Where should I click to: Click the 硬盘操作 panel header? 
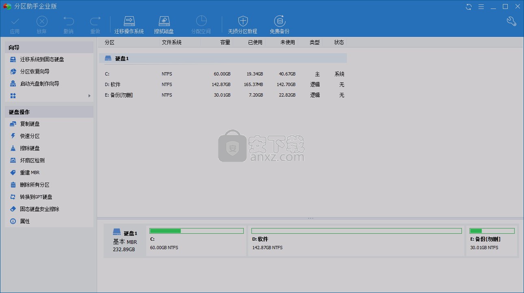pos(49,112)
